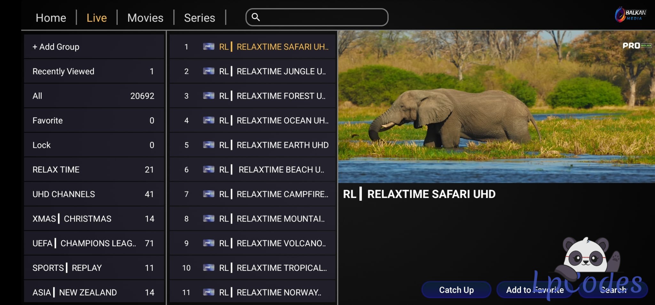Screen dimensions: 655x305
Task: Open the UHD CHANNELS group
Action: tap(94, 194)
